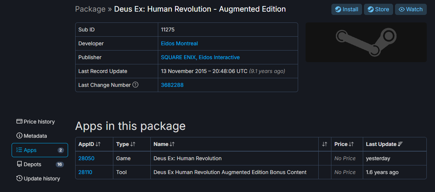435x192 pixels.
Task: Sort table by Name column
Action: click(x=164, y=144)
